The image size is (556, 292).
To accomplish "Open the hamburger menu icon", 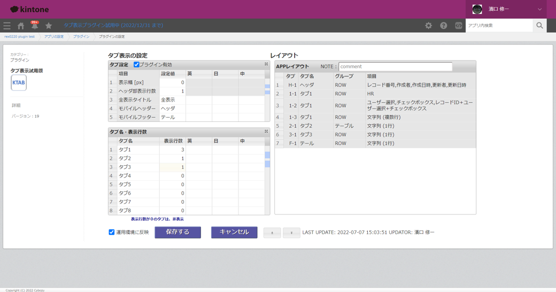I will pyautogui.click(x=7, y=26).
